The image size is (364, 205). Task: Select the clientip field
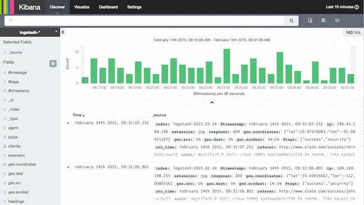pos(15,146)
